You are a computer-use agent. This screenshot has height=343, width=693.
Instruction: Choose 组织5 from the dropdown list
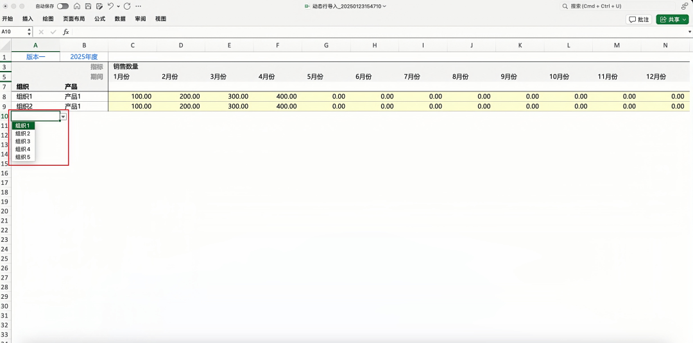pyautogui.click(x=23, y=157)
